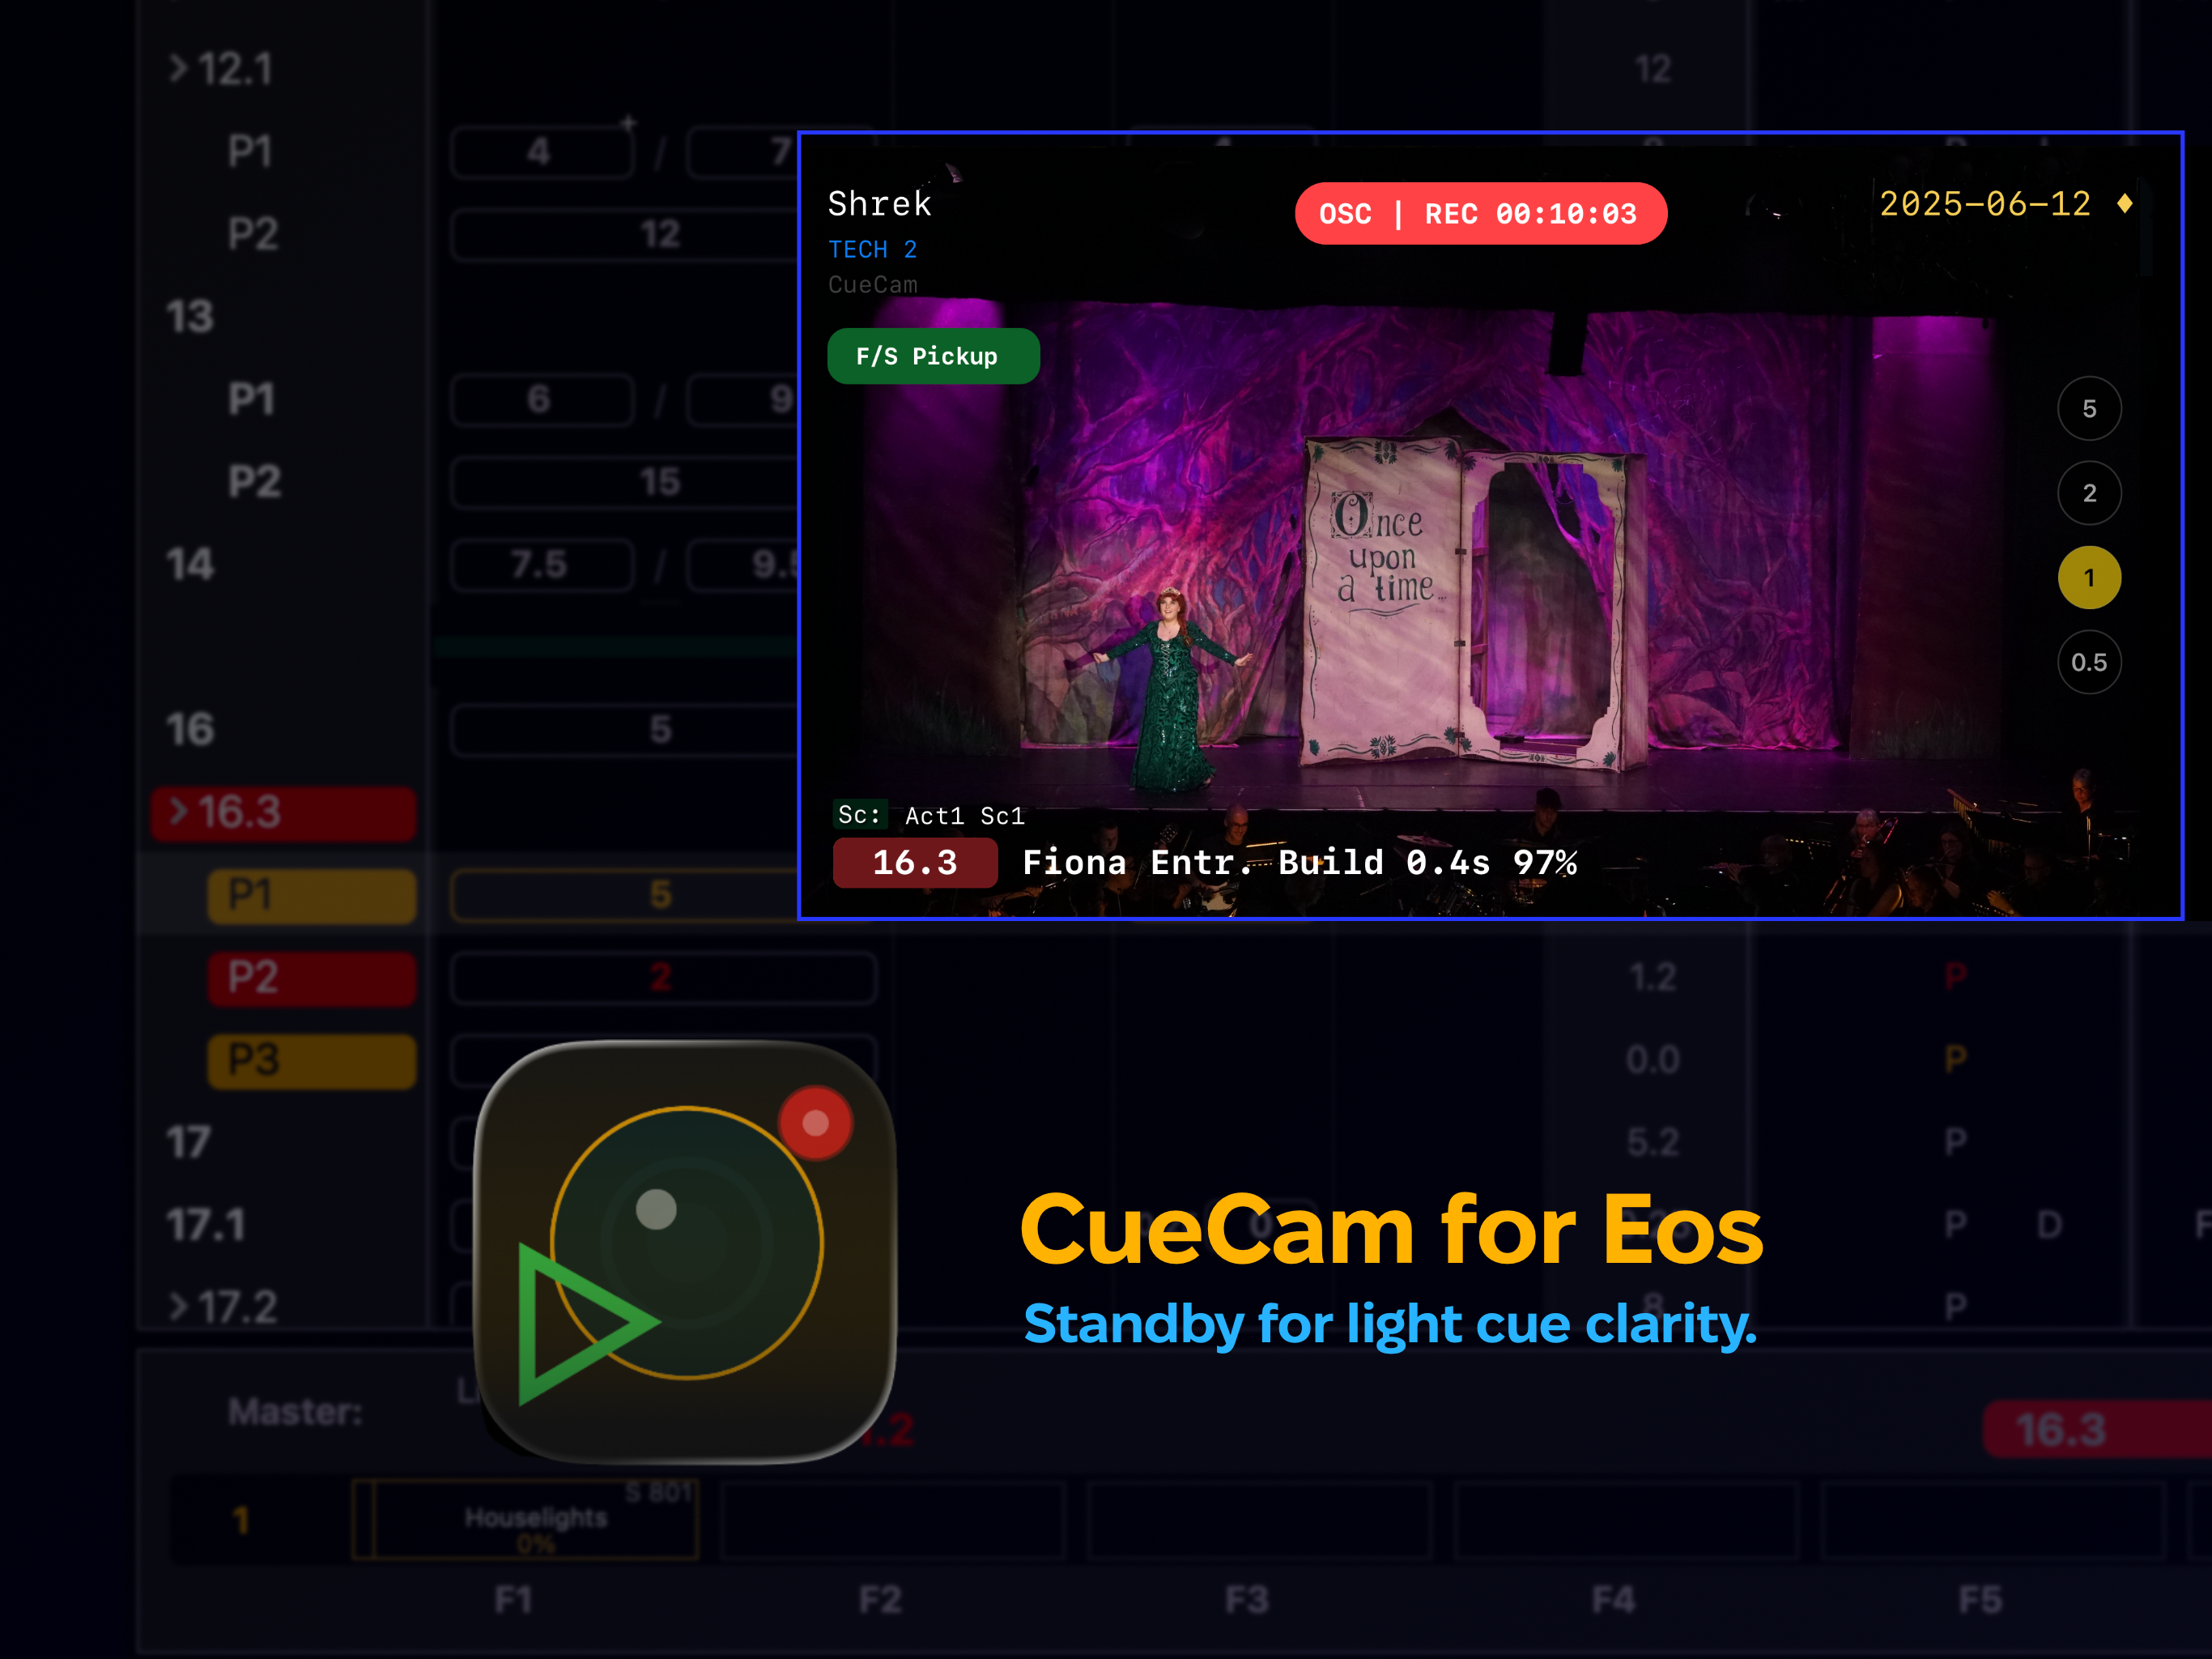This screenshot has height=1659, width=2212.
Task: Select the F1 fader page label
Action: pyautogui.click(x=513, y=1599)
